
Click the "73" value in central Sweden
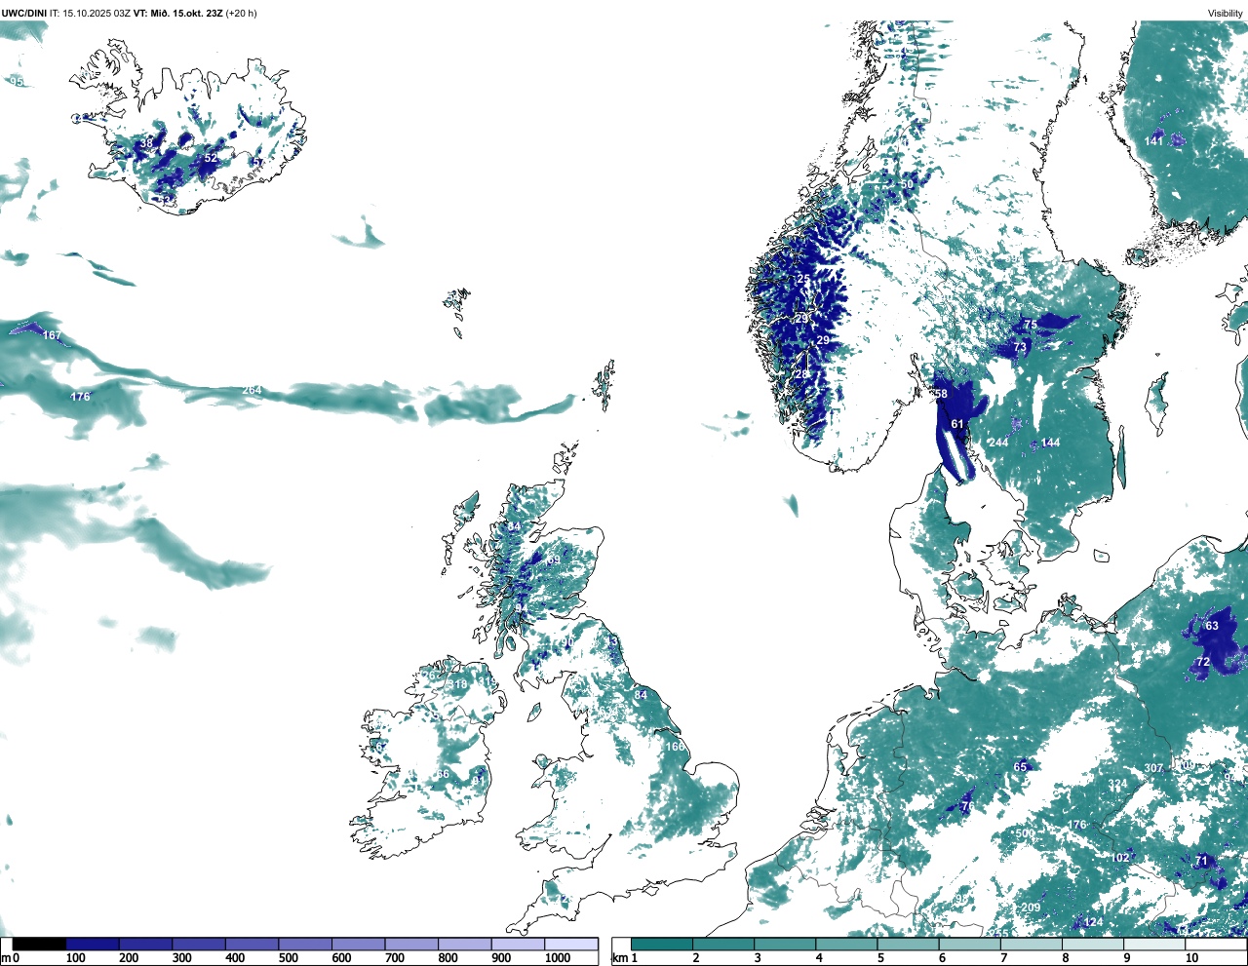(1020, 347)
